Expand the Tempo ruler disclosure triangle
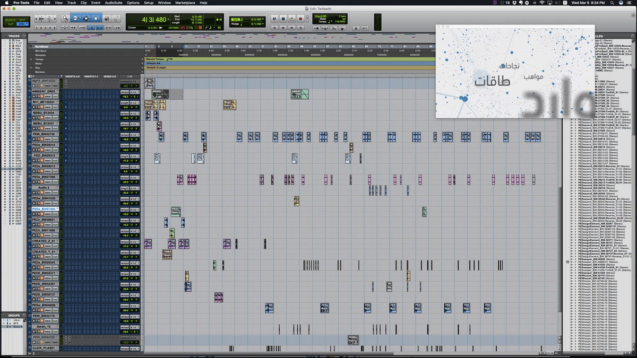Viewport: 637px width, 358px height. coord(32,59)
